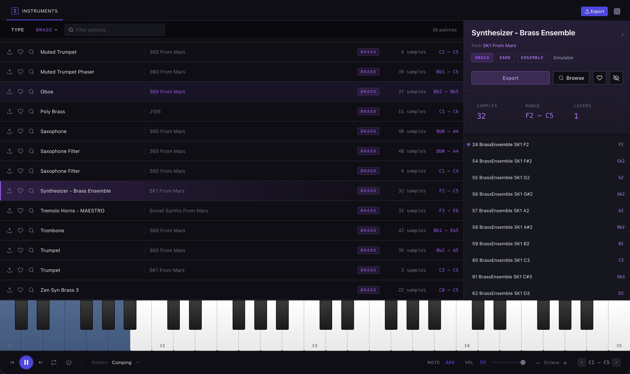Click the J106 pack name on Poly Brass row

point(155,111)
